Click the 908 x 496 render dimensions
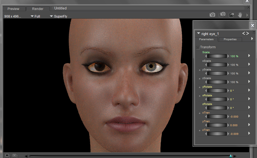 point(13,16)
